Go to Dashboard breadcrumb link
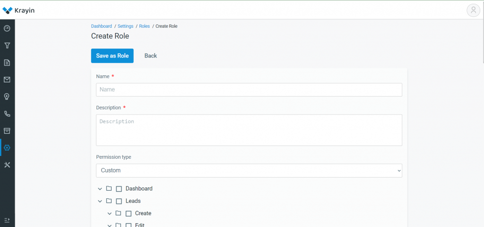Image resolution: width=484 pixels, height=227 pixels. 102,26
